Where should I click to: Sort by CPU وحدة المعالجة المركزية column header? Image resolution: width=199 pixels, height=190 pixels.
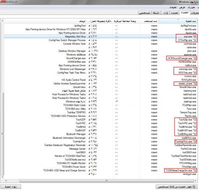125,21
